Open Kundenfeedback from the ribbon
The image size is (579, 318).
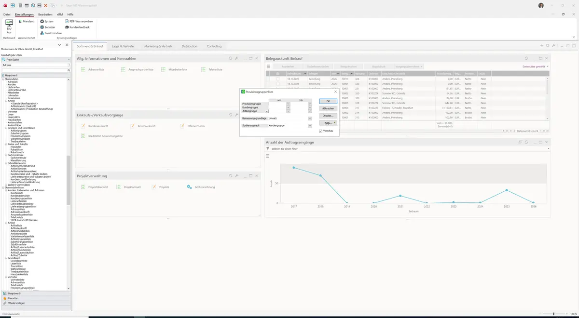[x=77, y=27]
